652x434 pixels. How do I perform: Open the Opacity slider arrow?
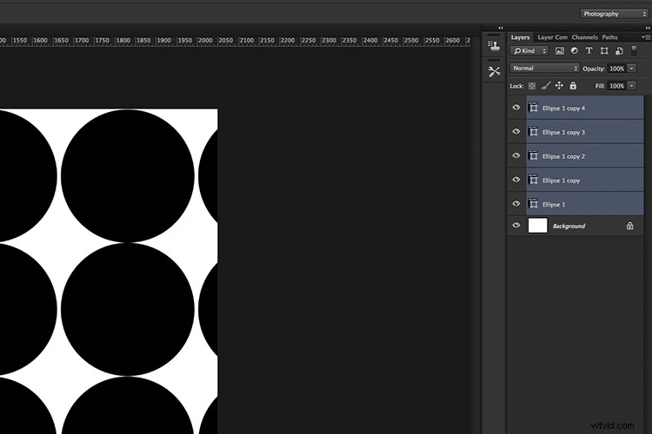tap(632, 68)
